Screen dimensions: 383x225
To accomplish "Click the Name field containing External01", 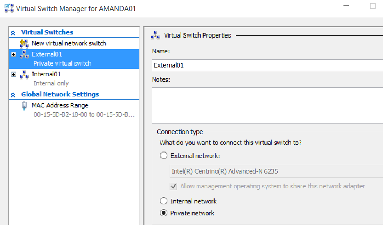I will [x=267, y=65].
